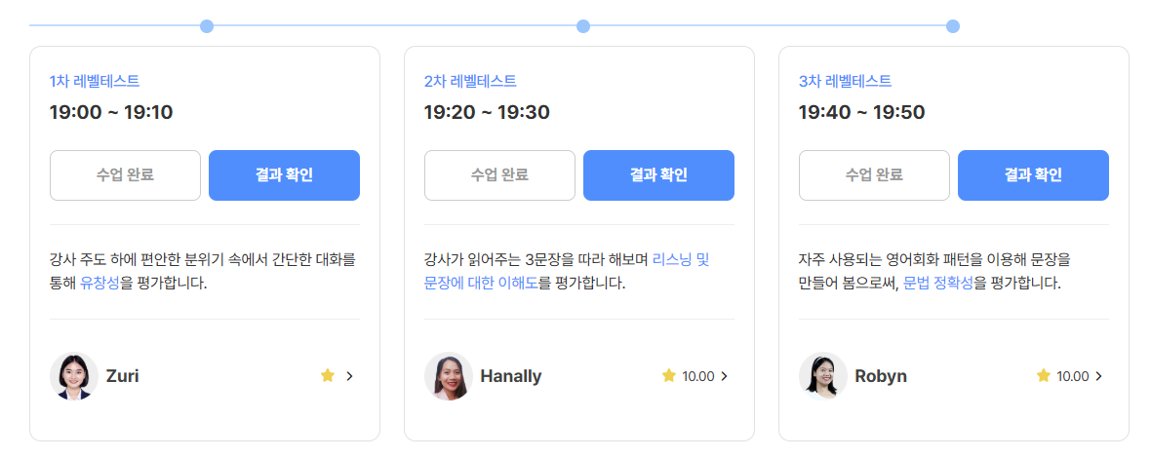Click 수업 완료 in the 19:00 card
Screen dimensions: 1151x458
tap(126, 175)
